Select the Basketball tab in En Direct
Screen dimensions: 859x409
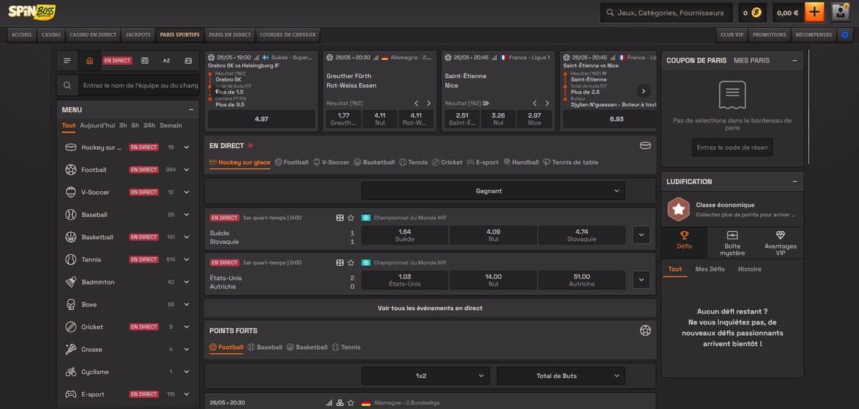374,163
